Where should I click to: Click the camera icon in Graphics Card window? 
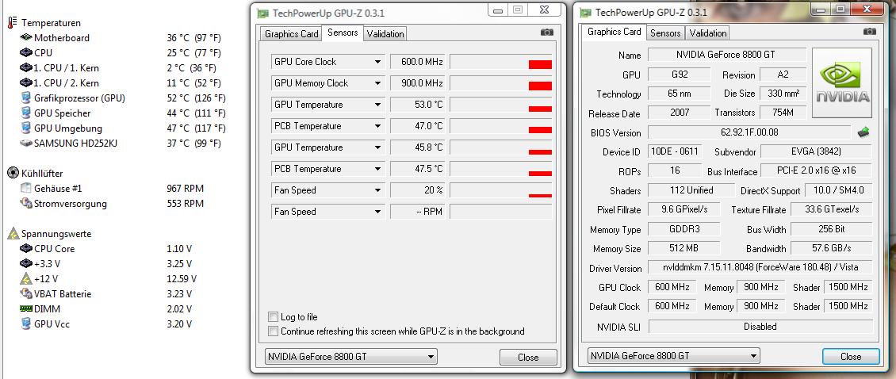(870, 32)
